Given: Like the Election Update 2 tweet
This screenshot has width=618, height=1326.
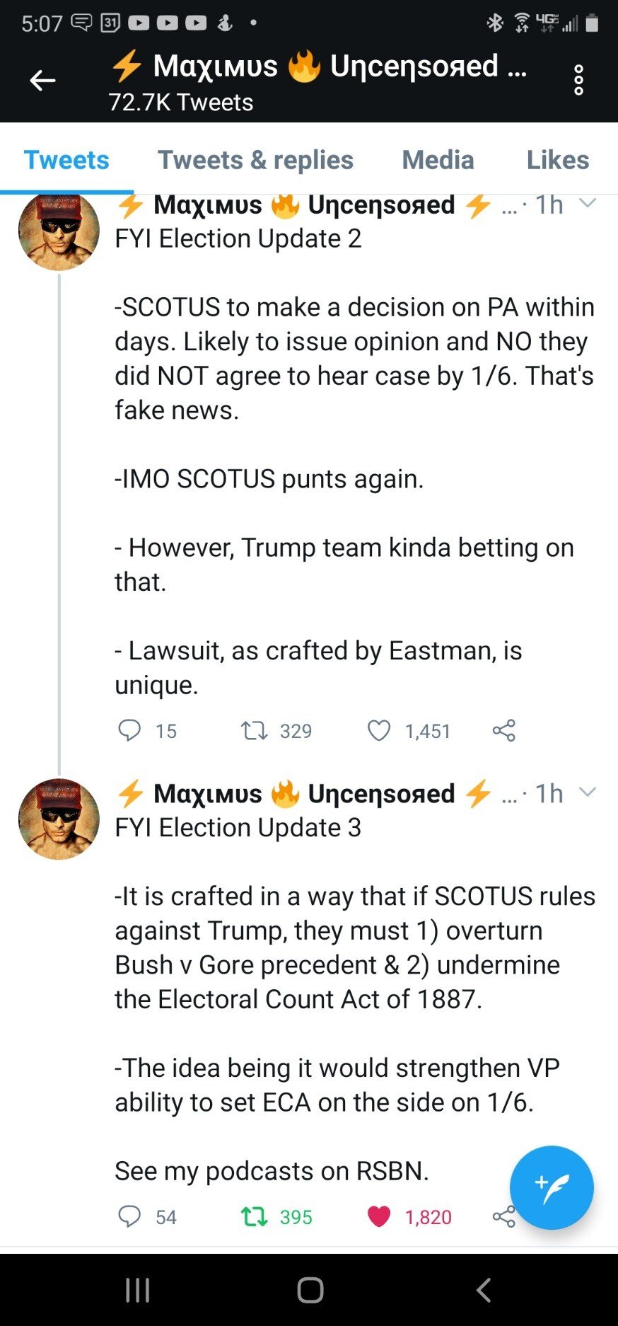Looking at the screenshot, I should click(x=379, y=730).
